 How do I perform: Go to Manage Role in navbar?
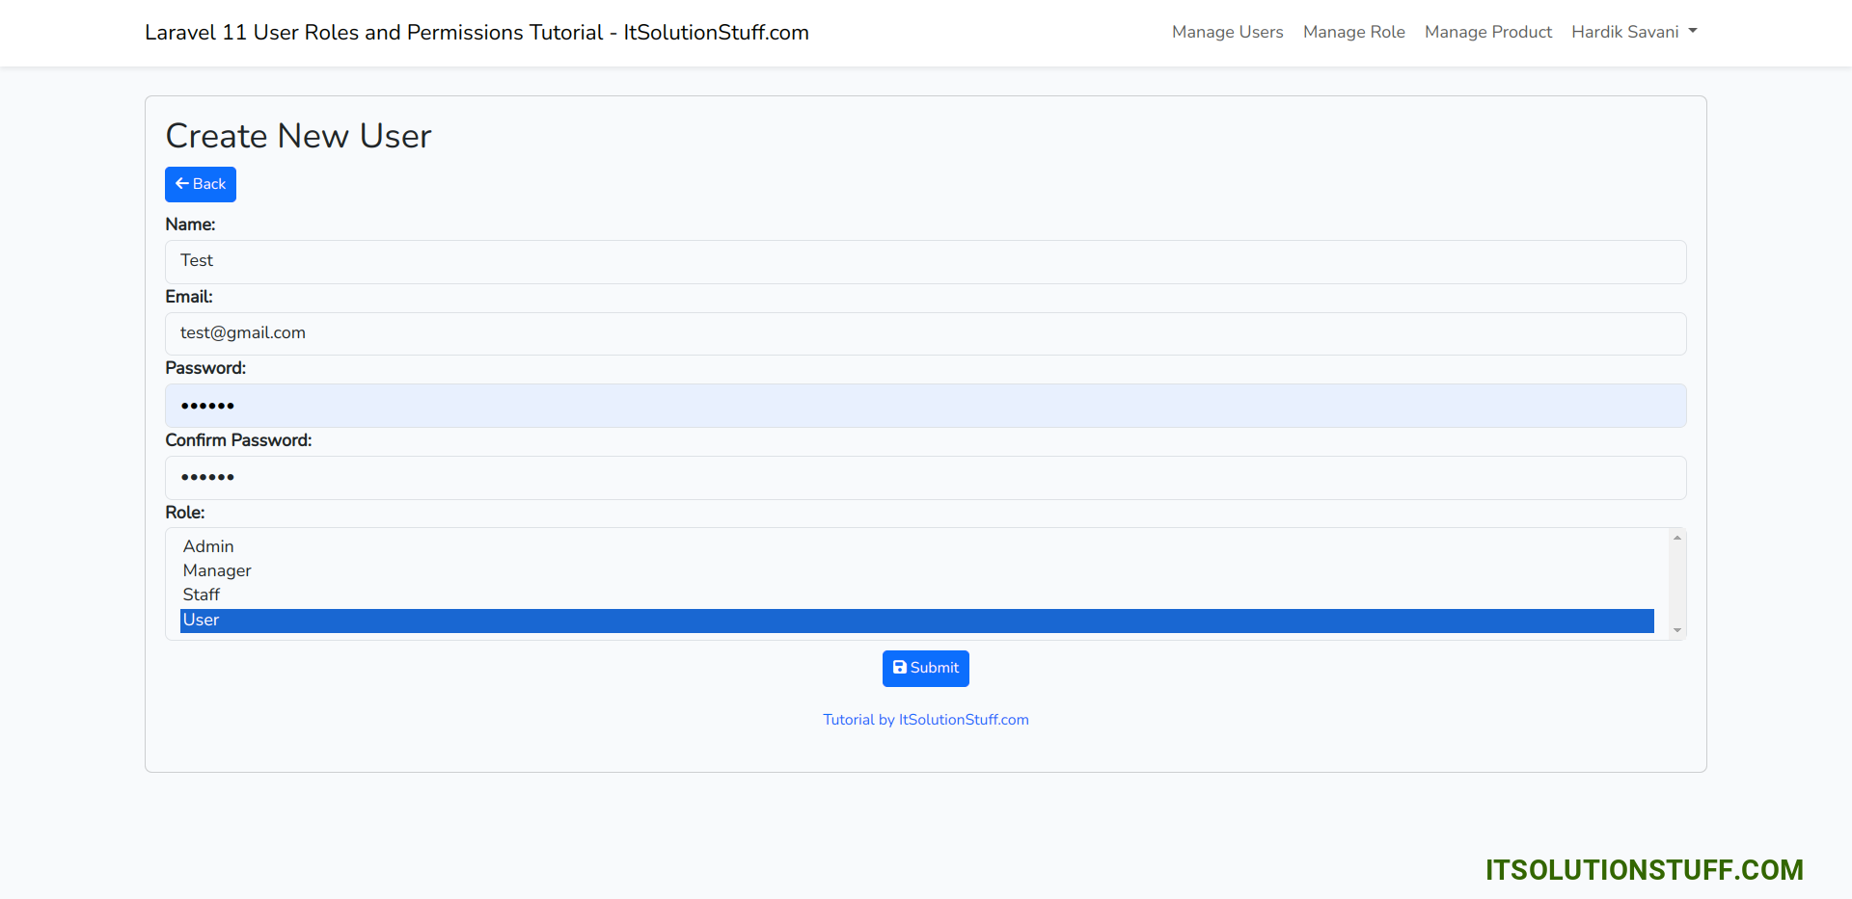point(1353,32)
